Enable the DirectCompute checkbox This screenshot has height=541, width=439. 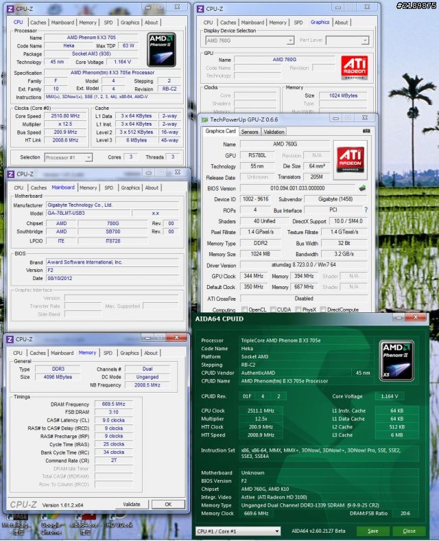coord(323,310)
